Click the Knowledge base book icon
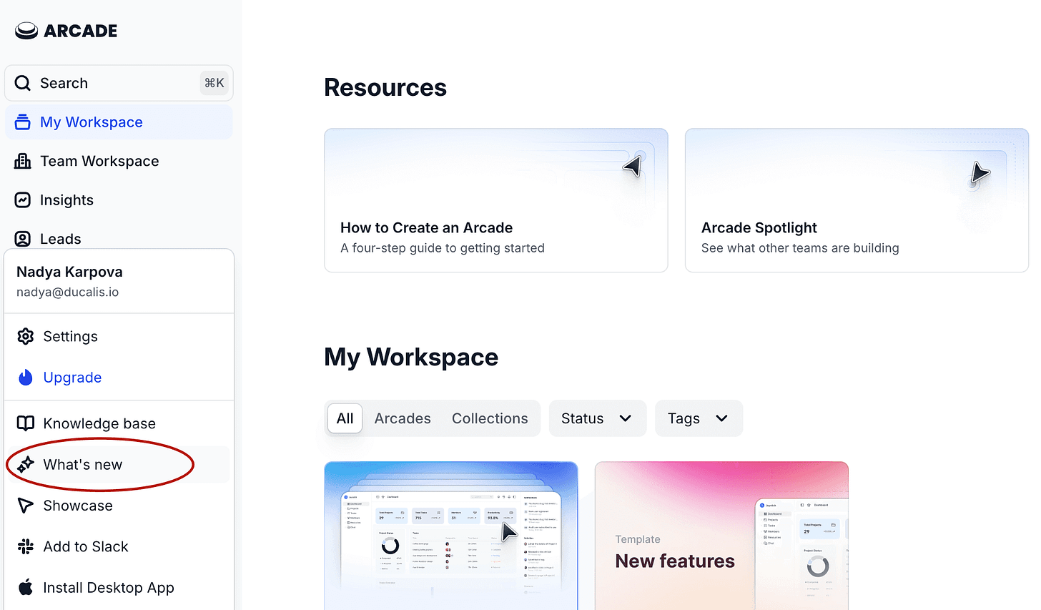The height and width of the screenshot is (610, 1041). [x=26, y=423]
